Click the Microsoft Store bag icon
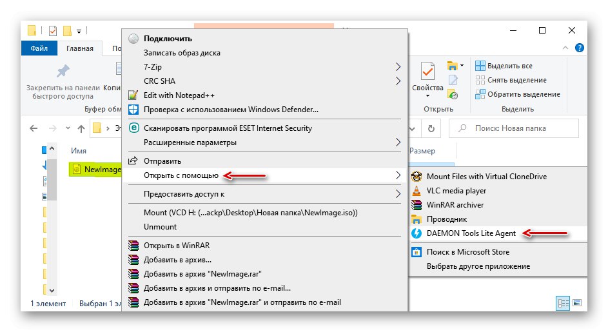This screenshot has height=332, width=608. click(x=417, y=252)
